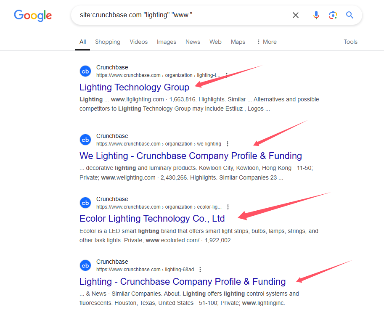Expand the More search filters menu
This screenshot has width=384, height=315.
click(266, 42)
